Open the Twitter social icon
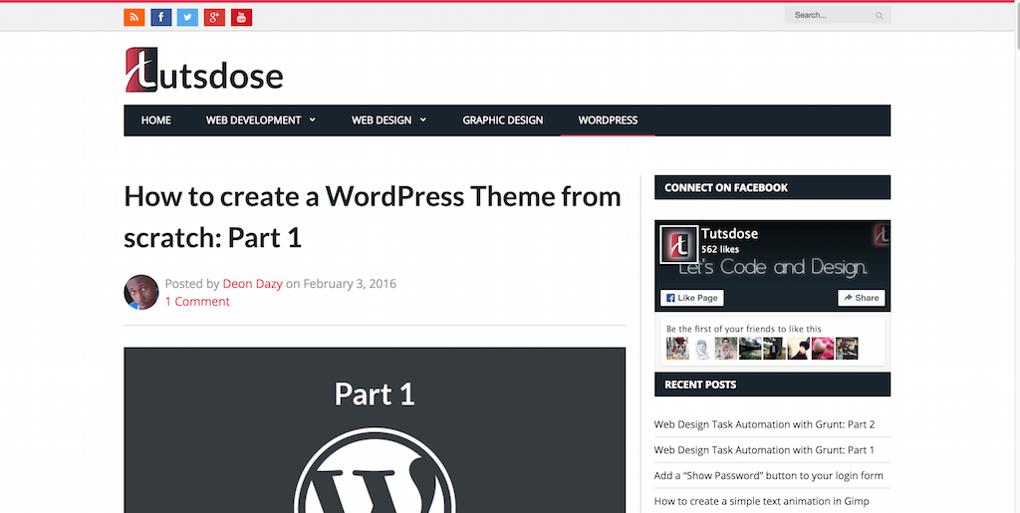The height and width of the screenshot is (513, 1020). [x=187, y=18]
